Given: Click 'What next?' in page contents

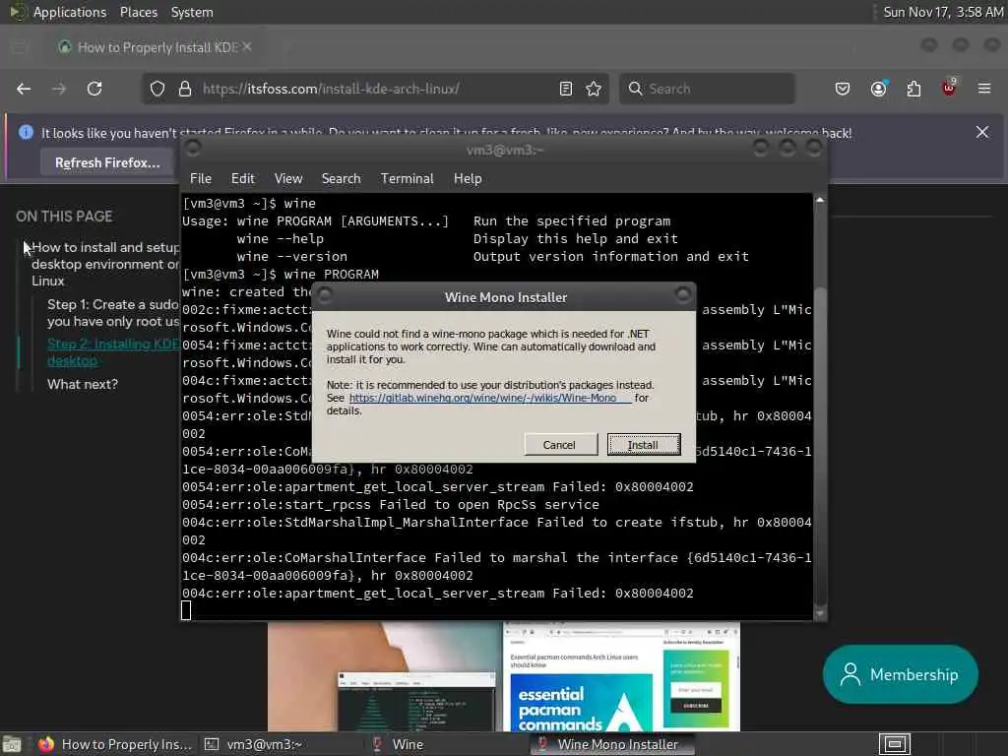Looking at the screenshot, I should (x=83, y=385).
